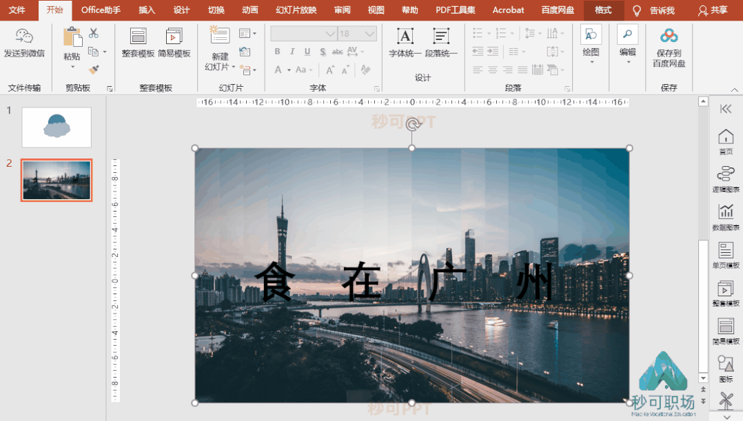This screenshot has height=421, width=743.
Task: Collapse the right sidebar panel arrow
Action: (x=726, y=109)
